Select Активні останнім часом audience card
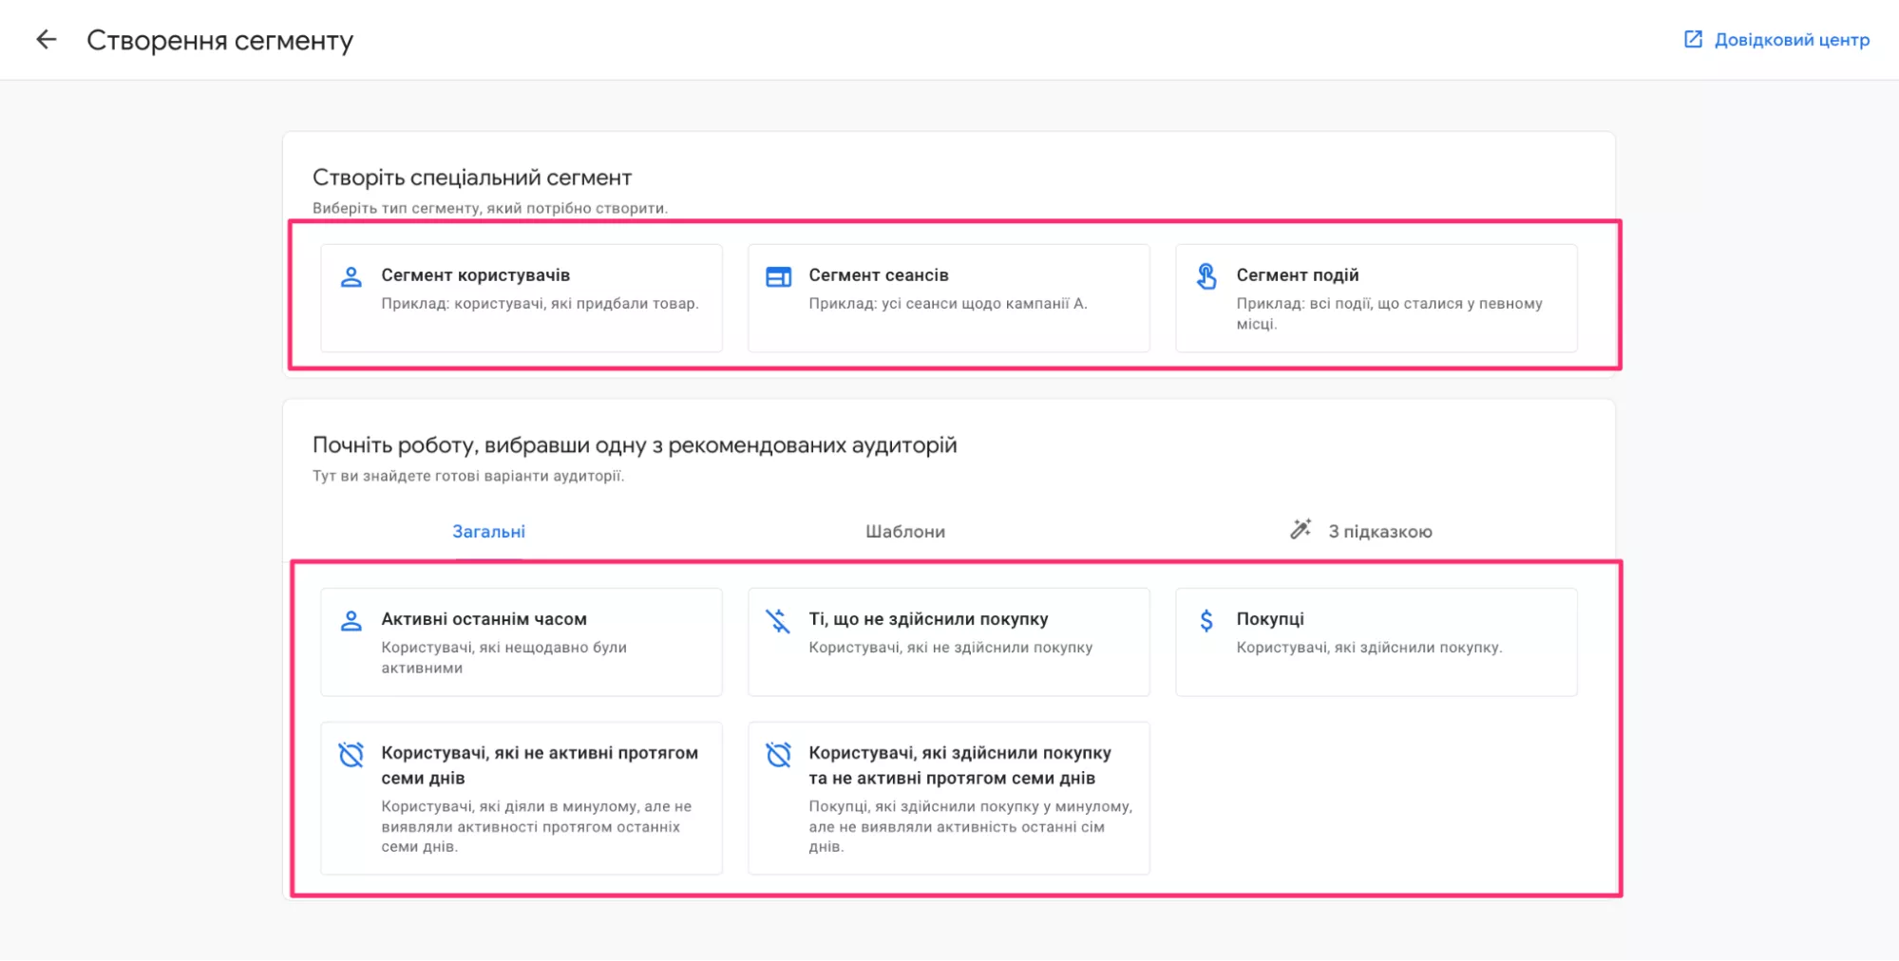 521,641
